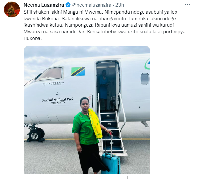Click the blue verified checkmark badge

pos(68,5)
